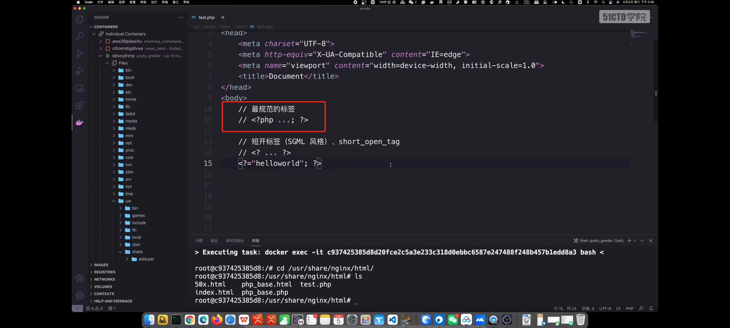The height and width of the screenshot is (328, 730).
Task: Click the nginx breadcrumb segment
Action: [225, 27]
